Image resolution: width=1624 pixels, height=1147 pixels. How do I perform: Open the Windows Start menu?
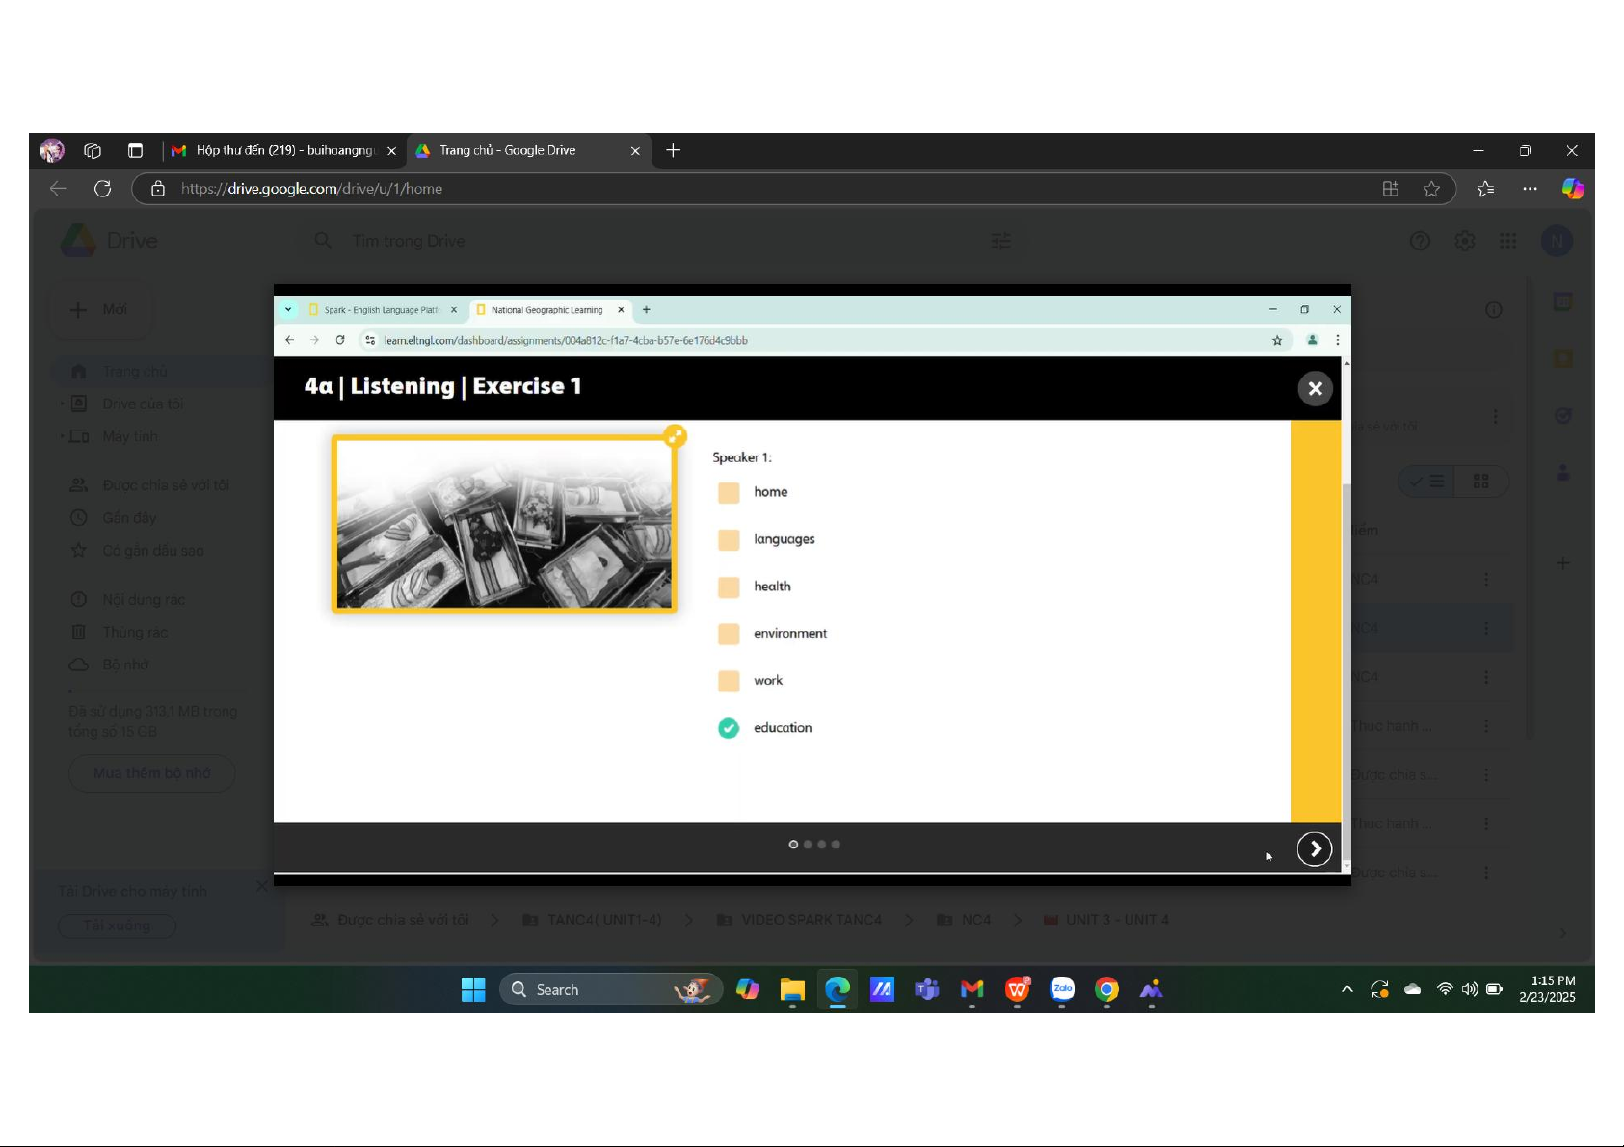[473, 989]
